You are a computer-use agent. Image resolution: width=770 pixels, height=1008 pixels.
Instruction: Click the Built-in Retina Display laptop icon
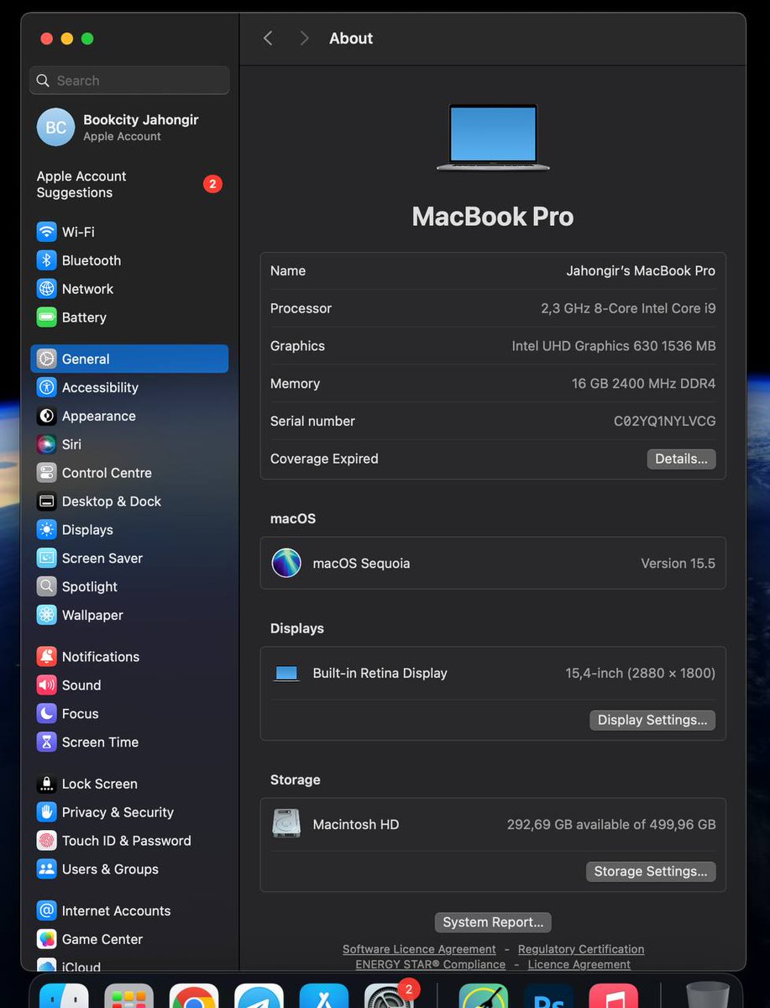click(x=286, y=673)
